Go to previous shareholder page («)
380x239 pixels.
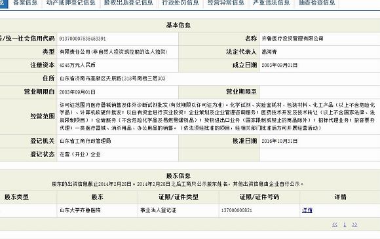(335, 225)
